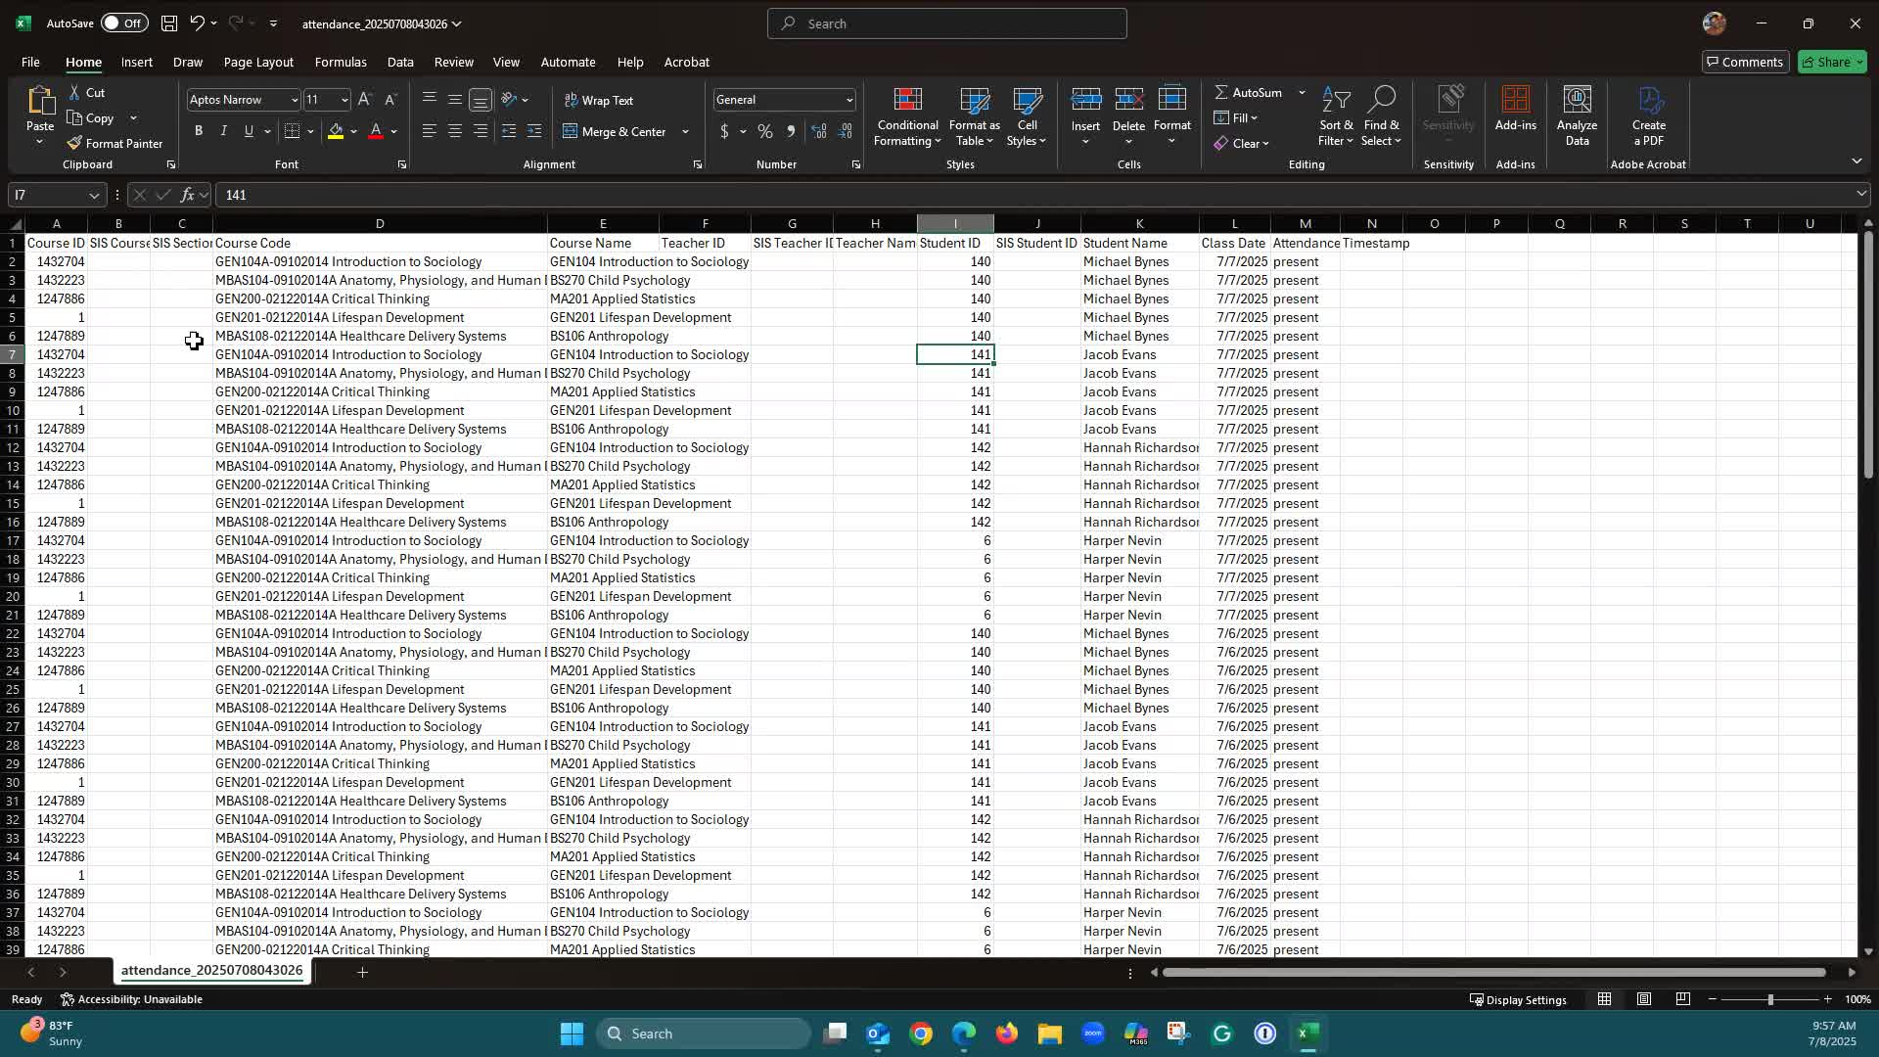Image resolution: width=1879 pixels, height=1057 pixels.
Task: Toggle Wrap Text
Action: [x=599, y=100]
